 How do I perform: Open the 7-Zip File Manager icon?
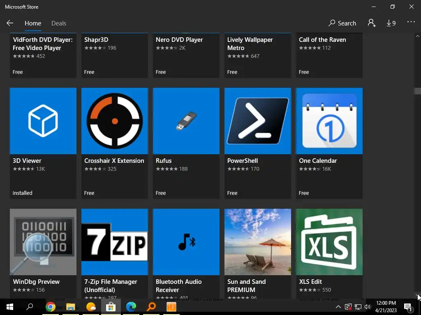click(x=115, y=242)
